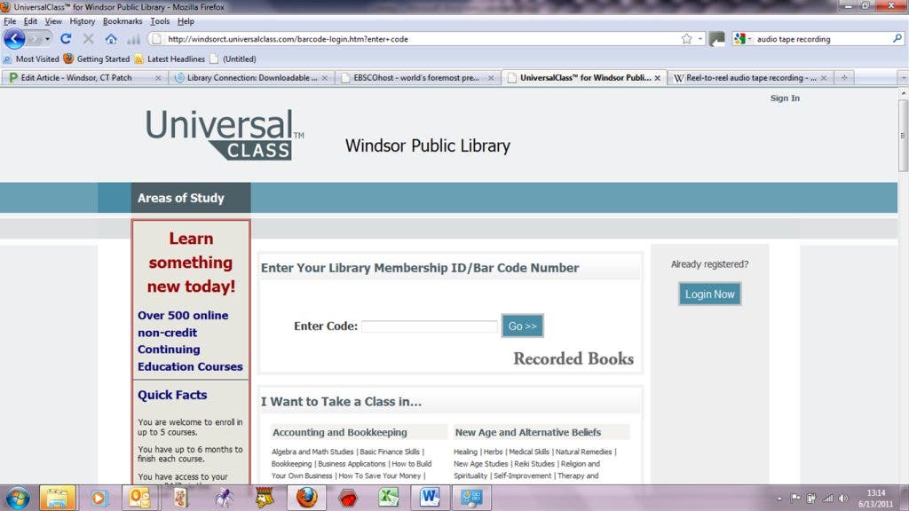Open the Help menu
Image resolution: width=909 pixels, height=511 pixels.
point(186,21)
